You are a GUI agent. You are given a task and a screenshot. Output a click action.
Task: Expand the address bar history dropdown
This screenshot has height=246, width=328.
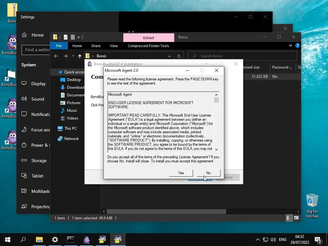point(169,56)
